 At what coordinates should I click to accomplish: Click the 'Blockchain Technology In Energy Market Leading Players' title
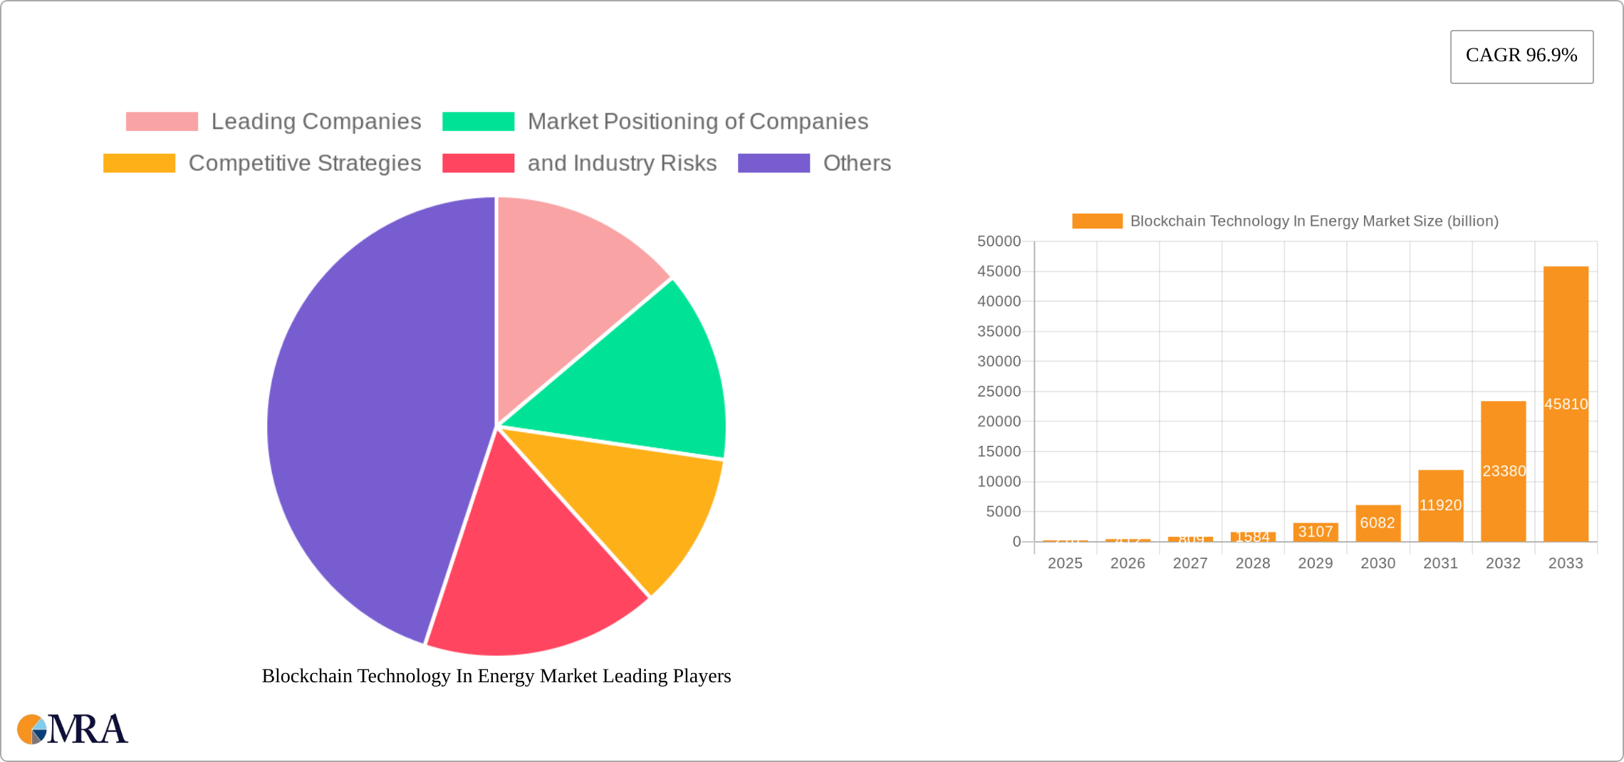pos(496,676)
